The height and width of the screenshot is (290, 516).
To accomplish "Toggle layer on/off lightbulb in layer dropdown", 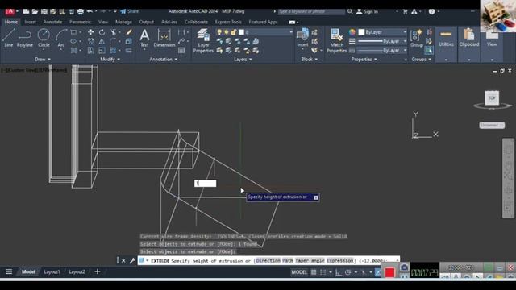I will pos(219,32).
